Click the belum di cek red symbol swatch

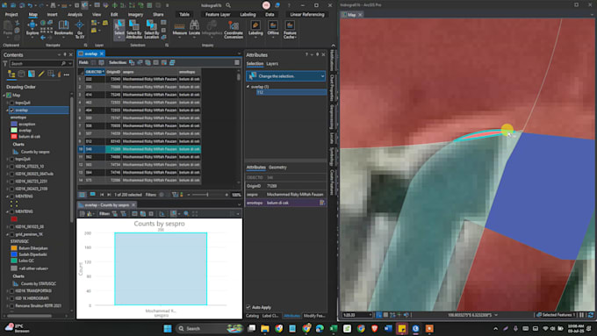click(14, 136)
